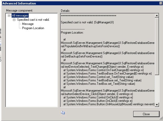Click the TextBoxBase.OnTextChanged(EventArgs e) line

click(107, 73)
